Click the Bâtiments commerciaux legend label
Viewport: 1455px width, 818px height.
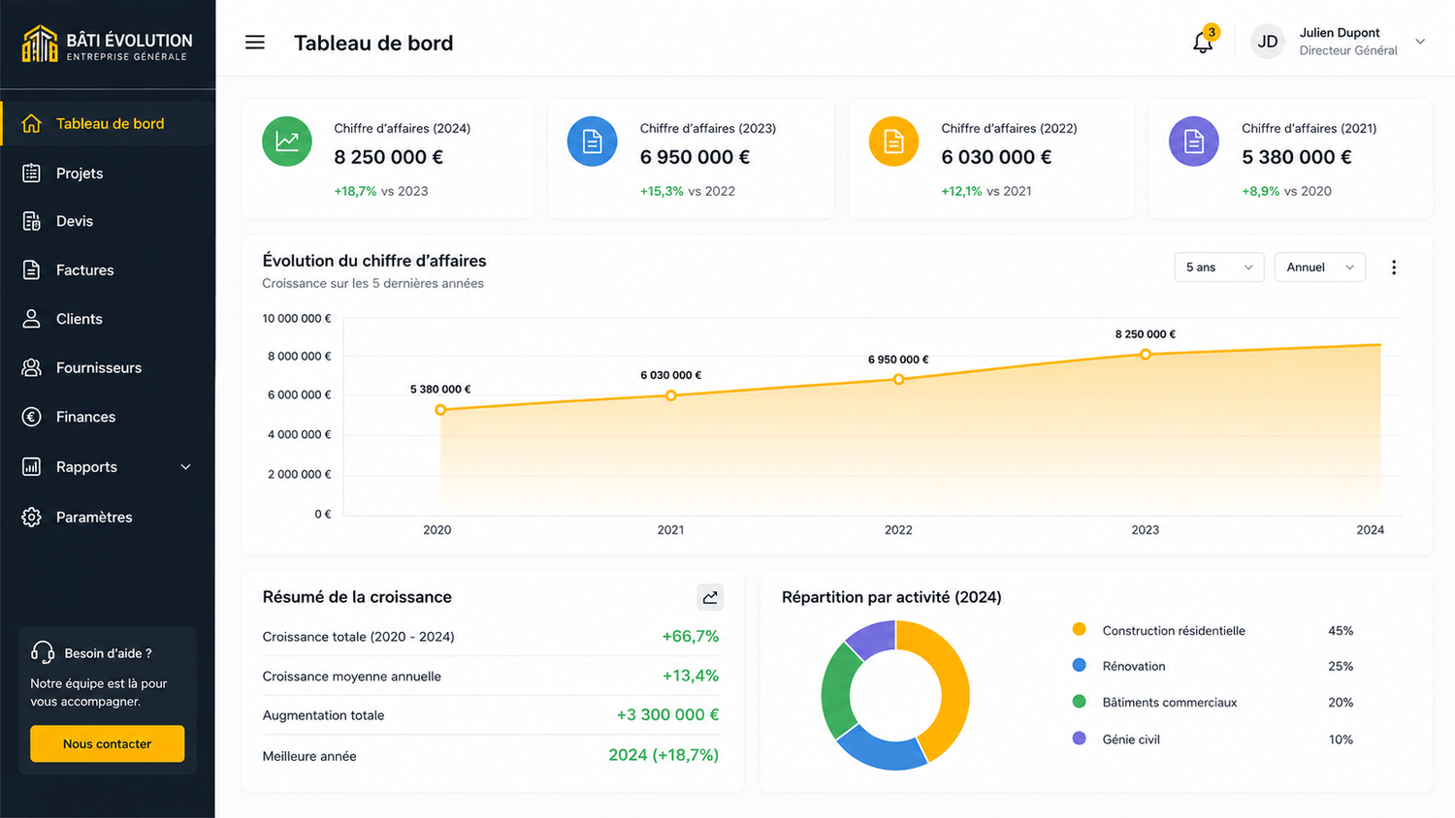pyautogui.click(x=1170, y=702)
